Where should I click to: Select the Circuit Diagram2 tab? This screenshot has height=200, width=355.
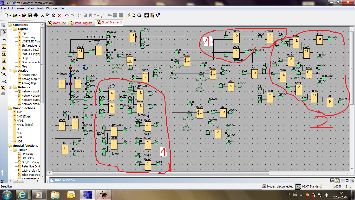click(109, 23)
